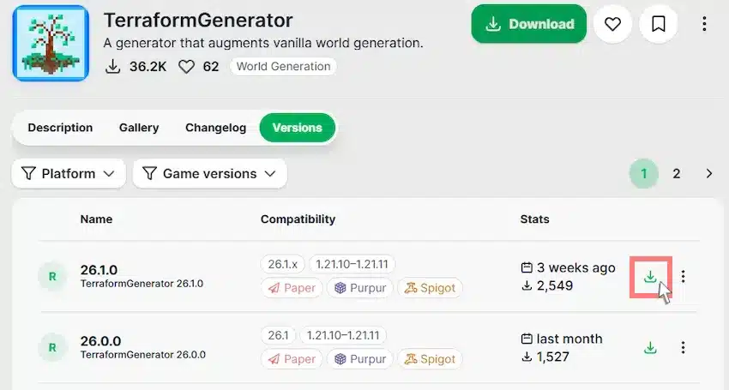The width and height of the screenshot is (729, 390).
Task: Switch to the Description tab
Action: click(x=60, y=128)
